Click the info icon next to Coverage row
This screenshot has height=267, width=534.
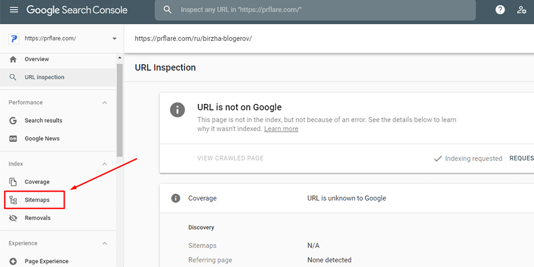[x=176, y=198]
